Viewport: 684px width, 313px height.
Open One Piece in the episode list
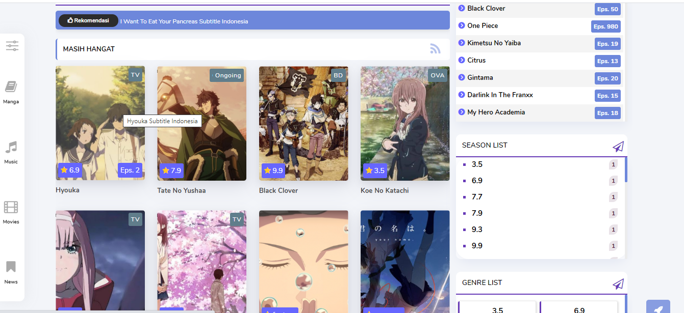pyautogui.click(x=483, y=25)
